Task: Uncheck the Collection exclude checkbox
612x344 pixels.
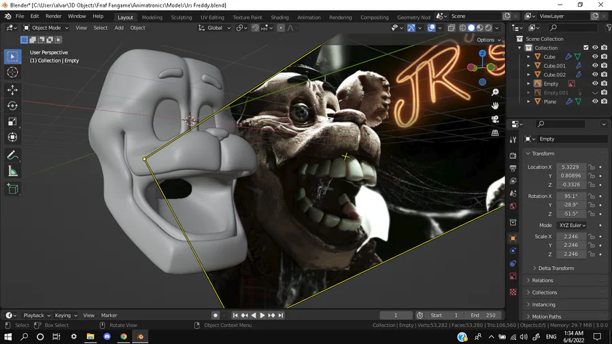Action: point(586,48)
